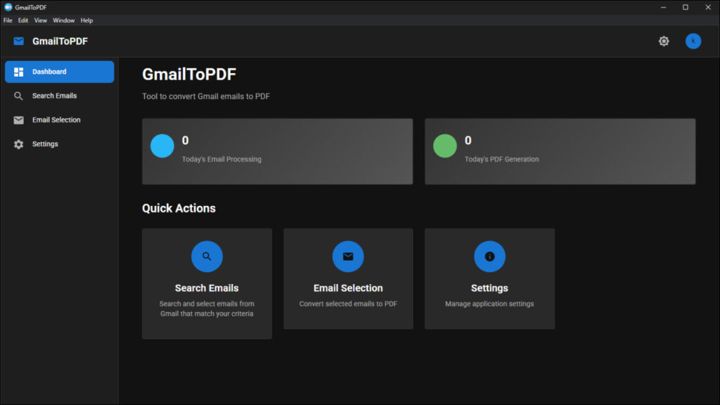Open the Window menu

click(63, 20)
